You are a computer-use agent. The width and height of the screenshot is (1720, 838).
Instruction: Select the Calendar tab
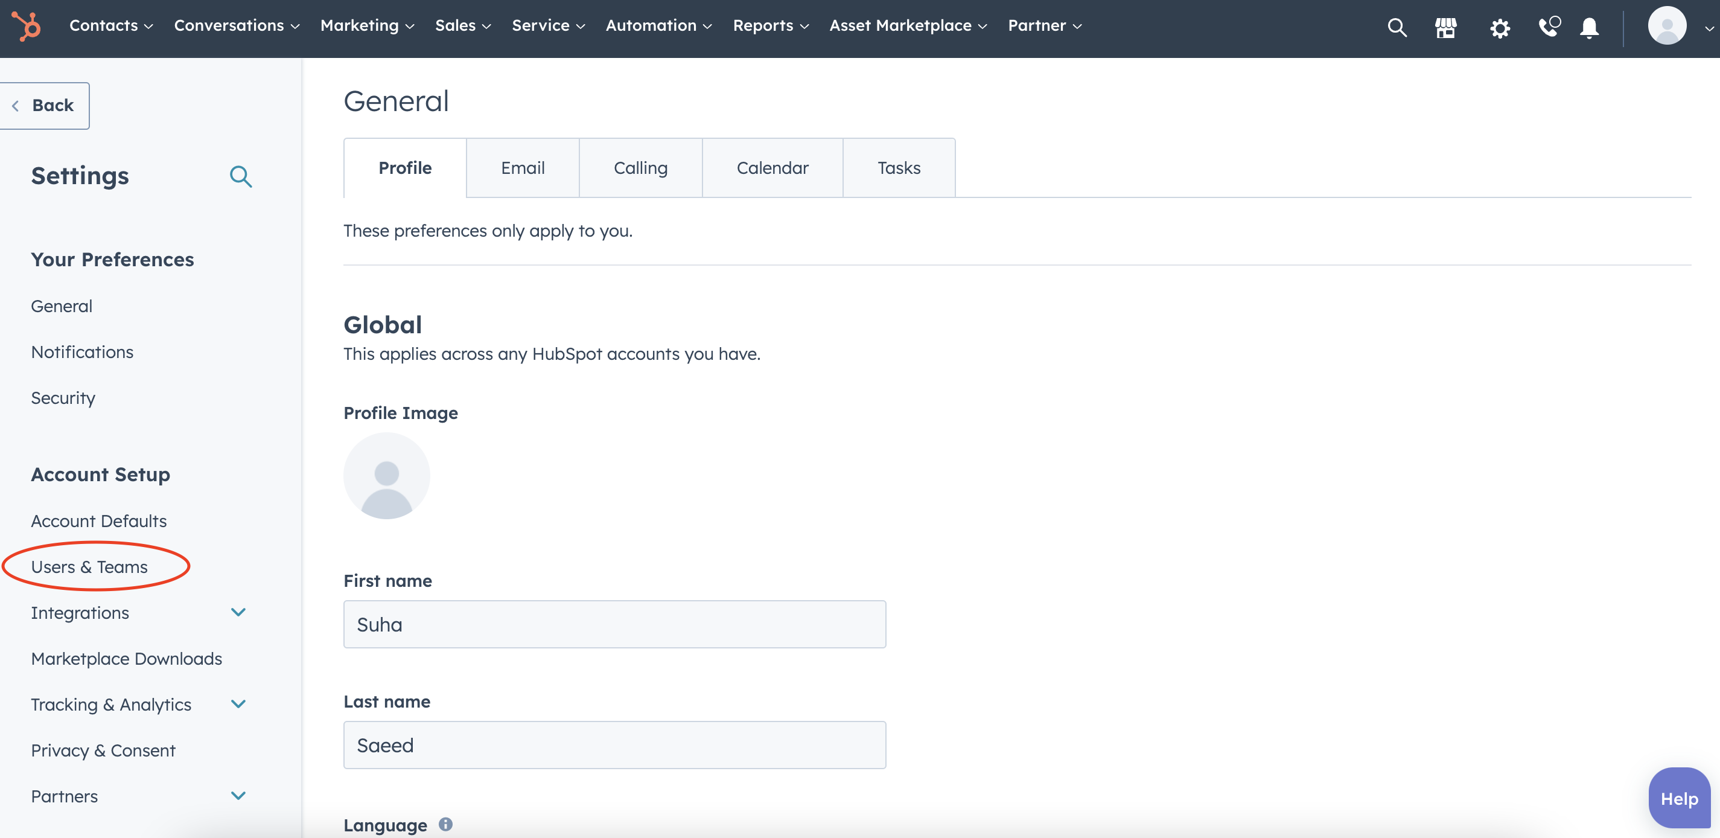[x=771, y=167]
